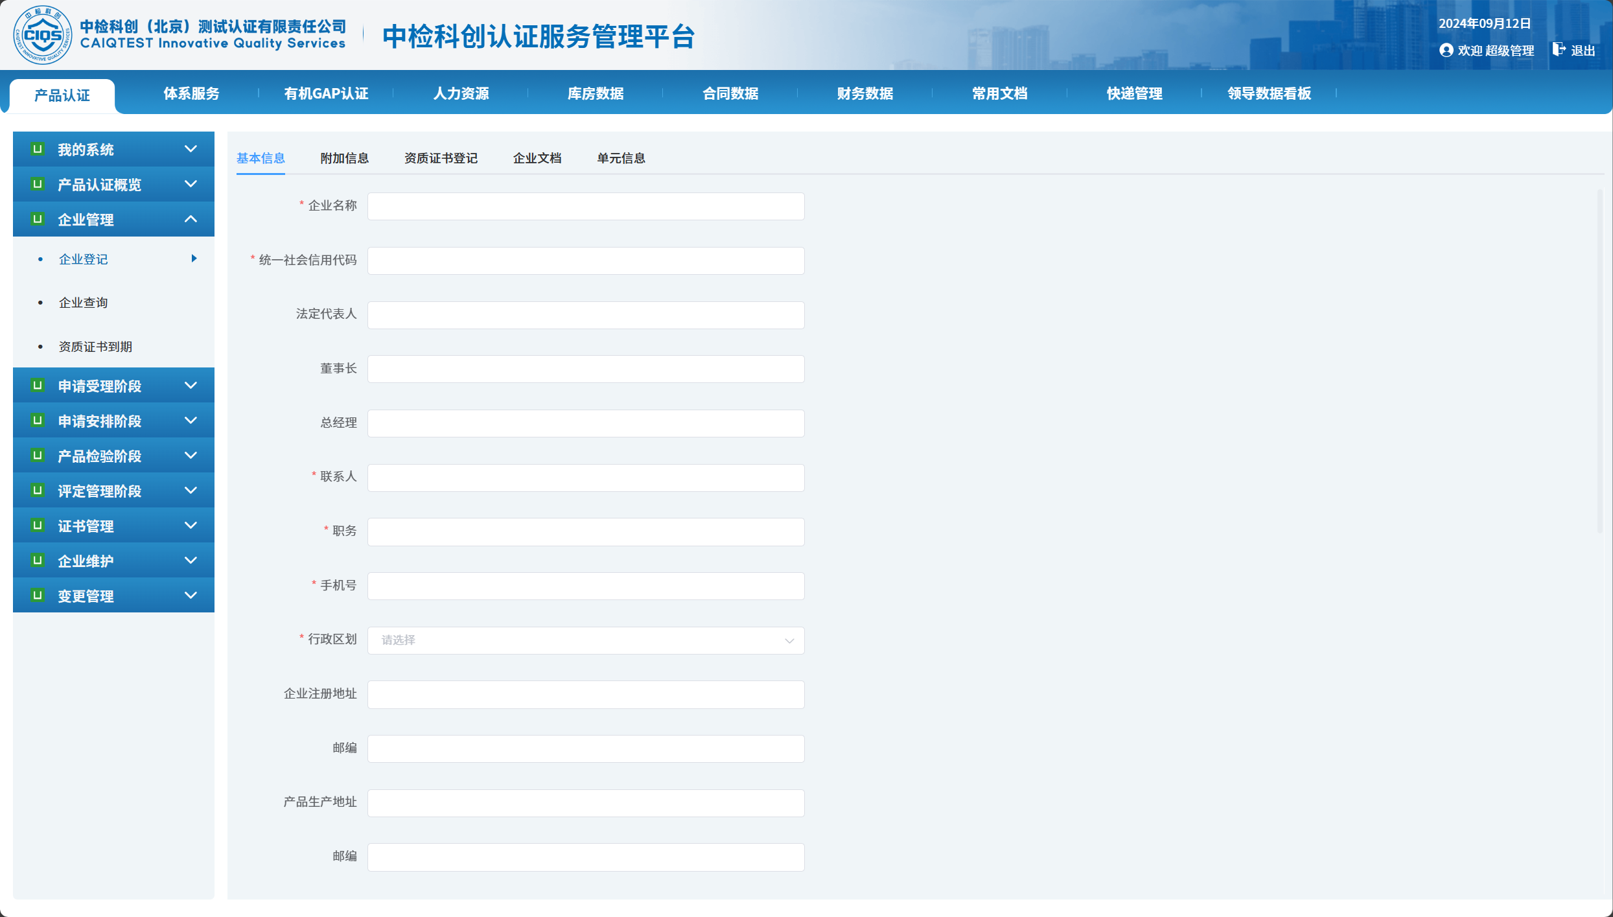
Task: Open the 行政区划 dropdown selector
Action: tap(585, 640)
